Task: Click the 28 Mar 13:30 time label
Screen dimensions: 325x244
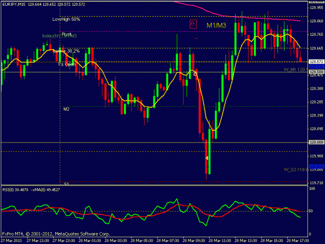Action: [x=246, y=241]
